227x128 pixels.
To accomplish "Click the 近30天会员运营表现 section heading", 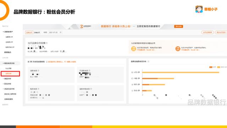I will (x=36, y=62).
